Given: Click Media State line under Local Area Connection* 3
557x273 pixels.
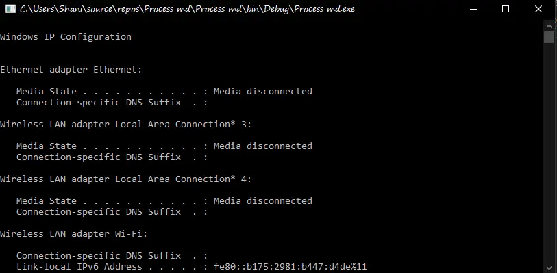Looking at the screenshot, I should (164, 146).
